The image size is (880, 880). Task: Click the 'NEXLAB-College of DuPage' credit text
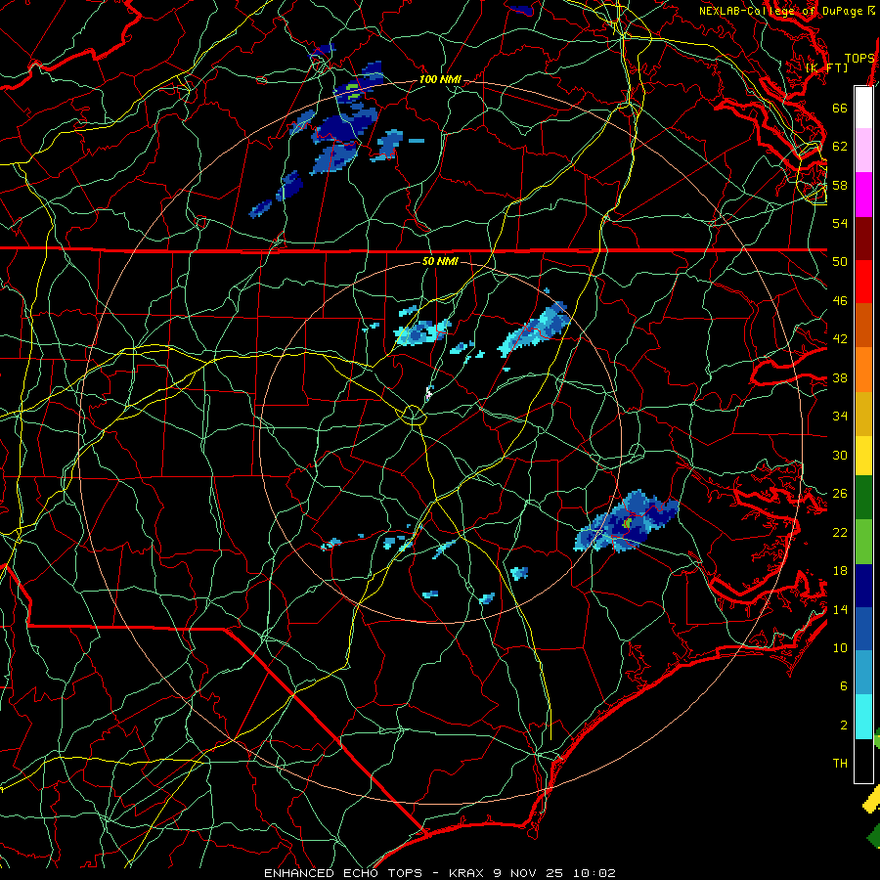[780, 11]
